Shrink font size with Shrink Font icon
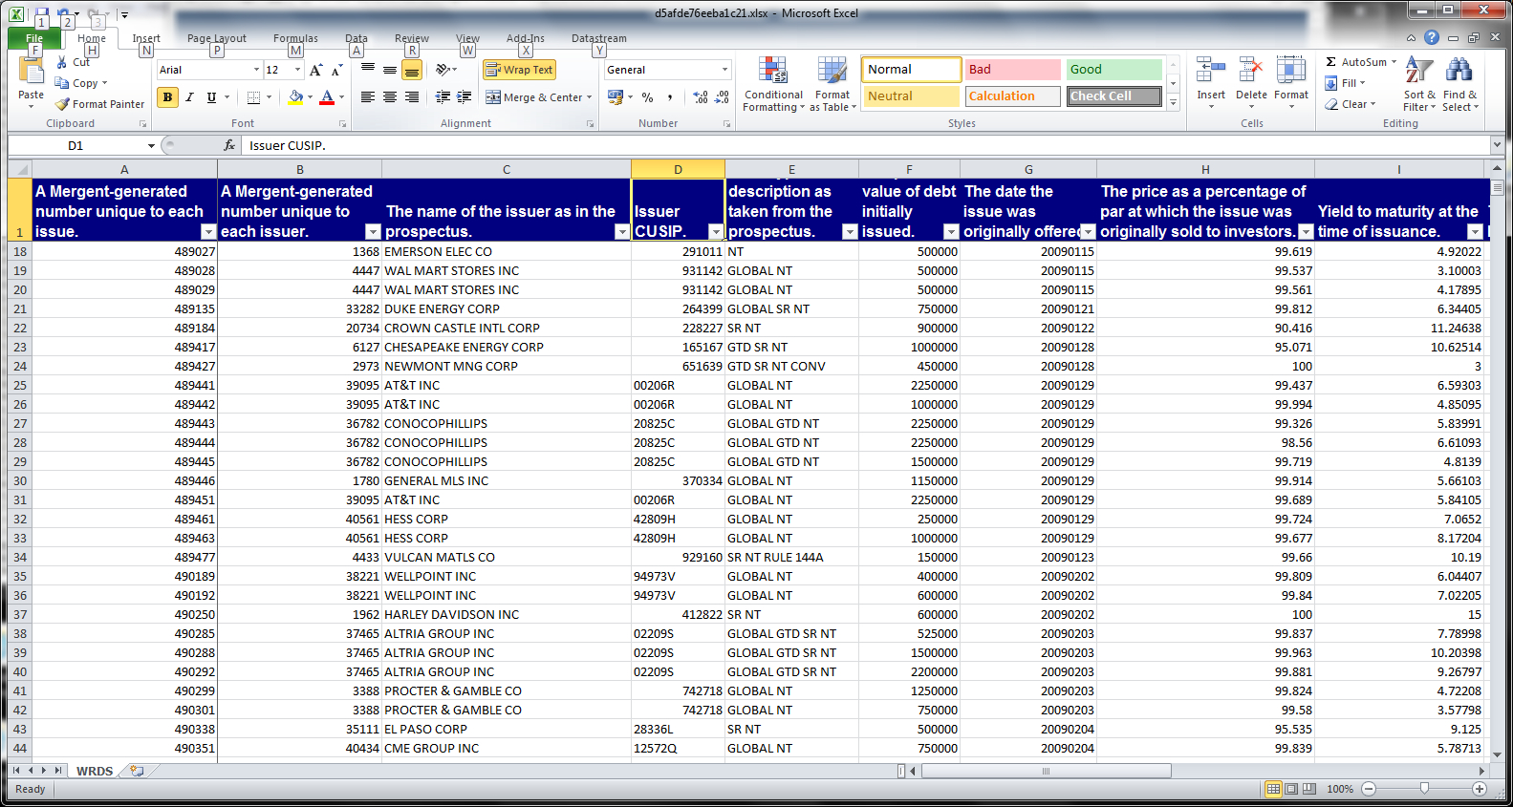The image size is (1513, 807). tap(336, 70)
